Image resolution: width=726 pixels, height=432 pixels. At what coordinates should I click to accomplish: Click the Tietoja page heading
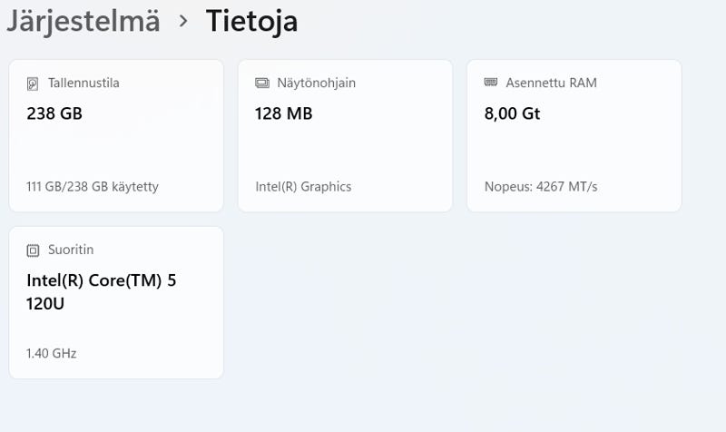click(251, 20)
